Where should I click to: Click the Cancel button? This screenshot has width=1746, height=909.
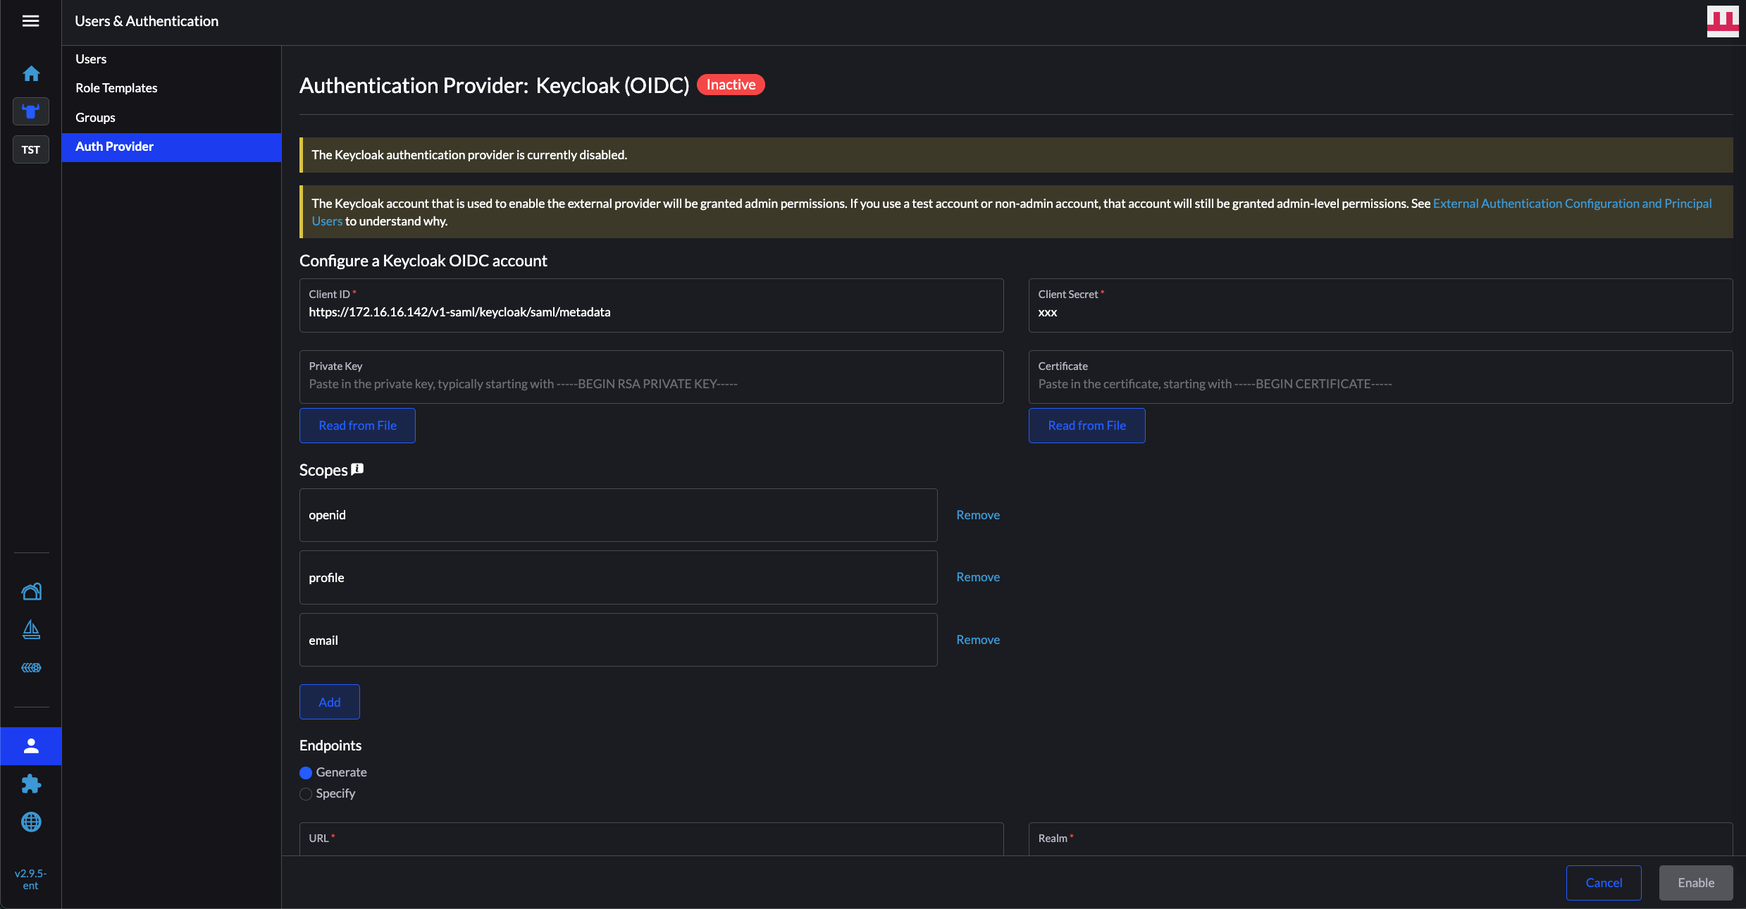click(1603, 883)
